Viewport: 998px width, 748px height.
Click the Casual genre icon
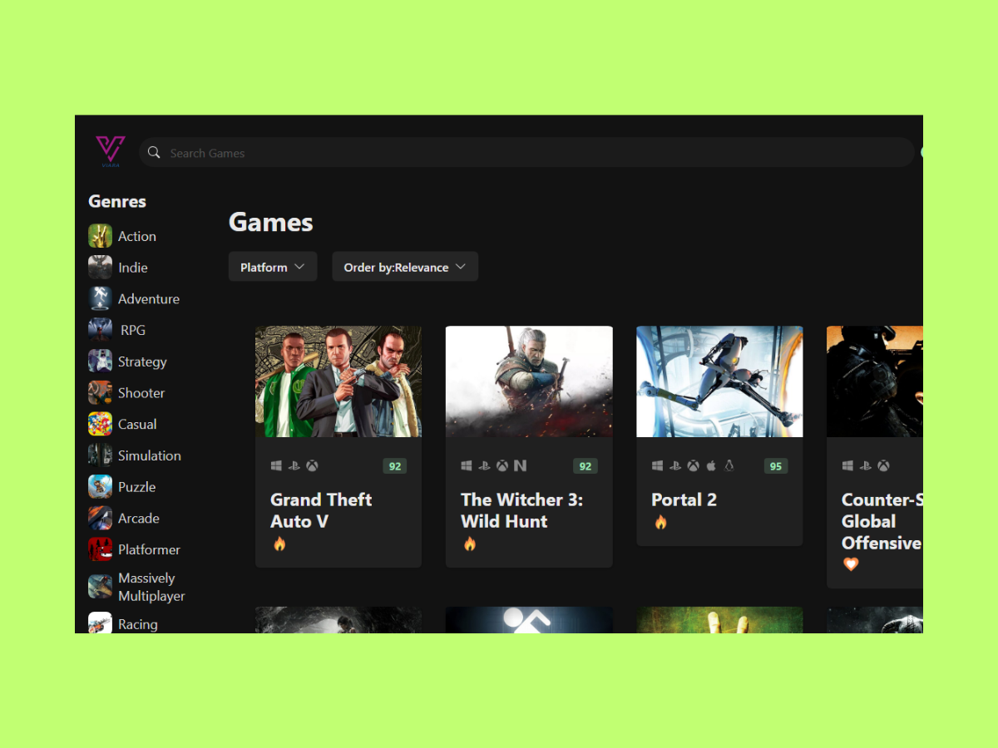tap(100, 424)
